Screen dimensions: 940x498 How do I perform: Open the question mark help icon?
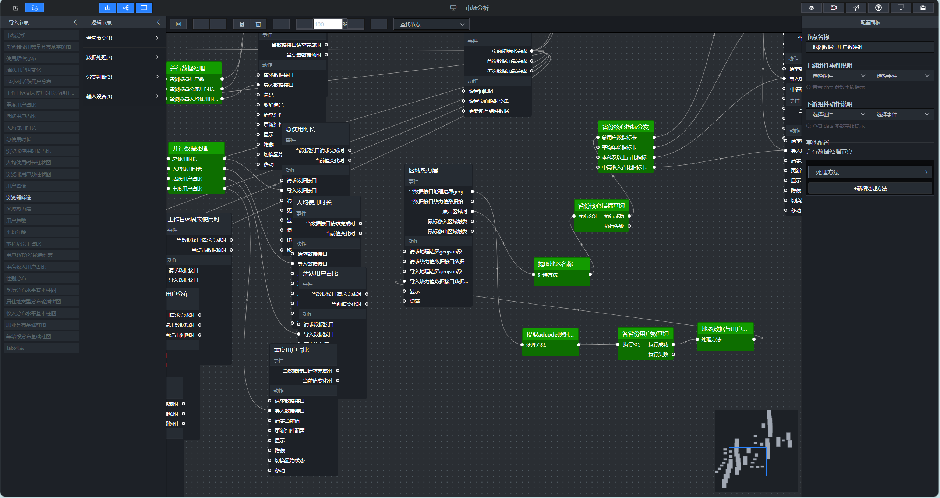pyautogui.click(x=879, y=7)
